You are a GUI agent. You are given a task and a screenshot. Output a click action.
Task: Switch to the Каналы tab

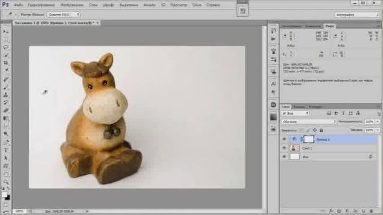[299, 107]
